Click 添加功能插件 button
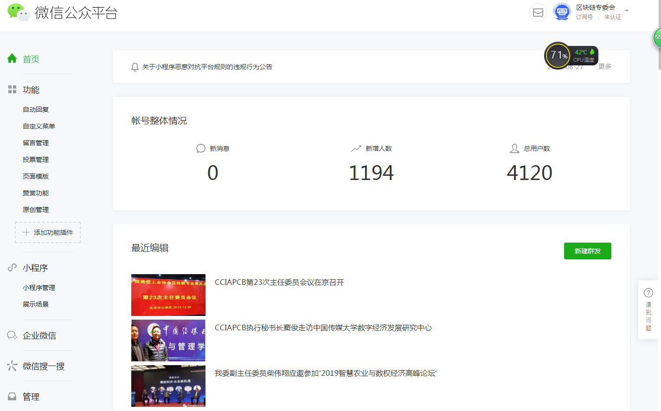 (x=48, y=232)
